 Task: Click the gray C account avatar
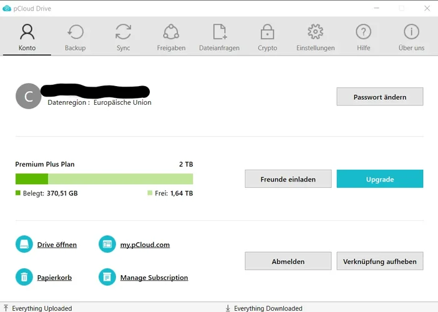(29, 96)
